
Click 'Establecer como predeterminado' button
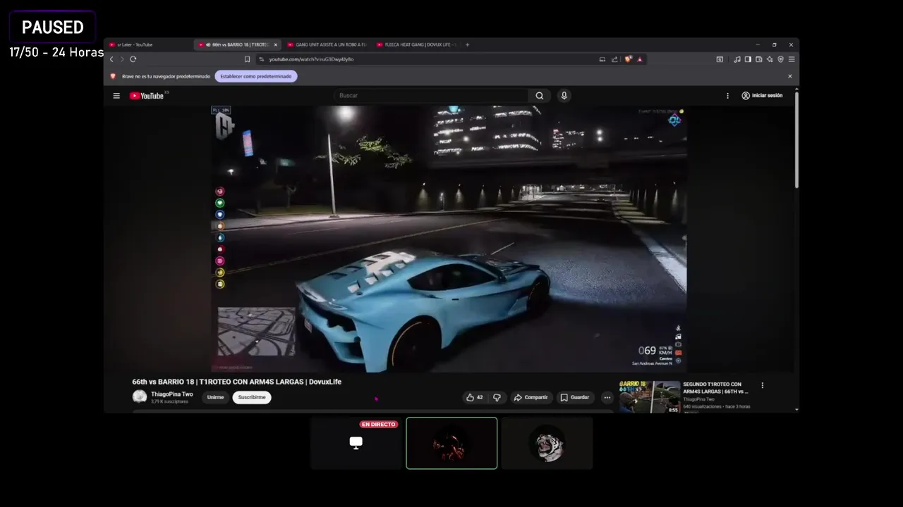(x=256, y=76)
